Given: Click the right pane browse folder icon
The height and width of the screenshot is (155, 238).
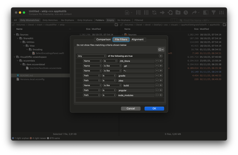Looking at the screenshot, I should [x=225, y=25].
